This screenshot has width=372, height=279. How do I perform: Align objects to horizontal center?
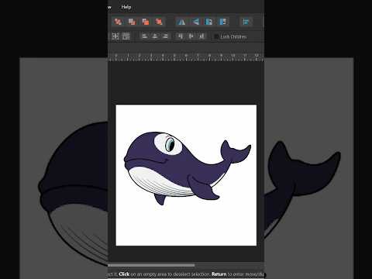tap(155, 36)
